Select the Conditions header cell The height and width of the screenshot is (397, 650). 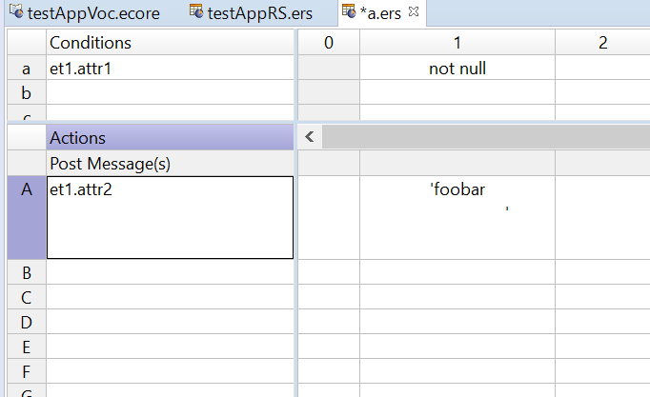coord(170,43)
